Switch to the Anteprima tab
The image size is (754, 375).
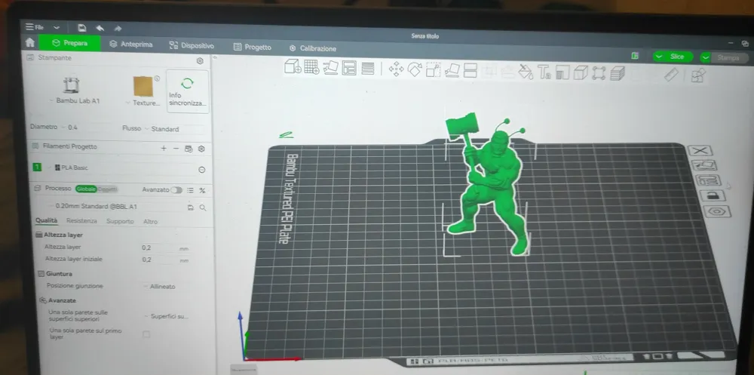pos(131,45)
